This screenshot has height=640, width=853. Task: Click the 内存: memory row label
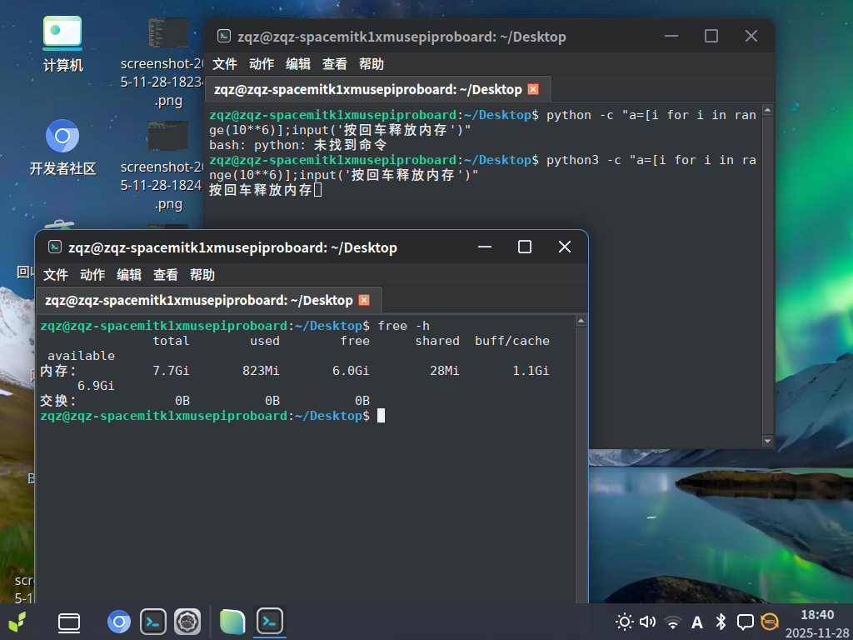[x=58, y=371]
